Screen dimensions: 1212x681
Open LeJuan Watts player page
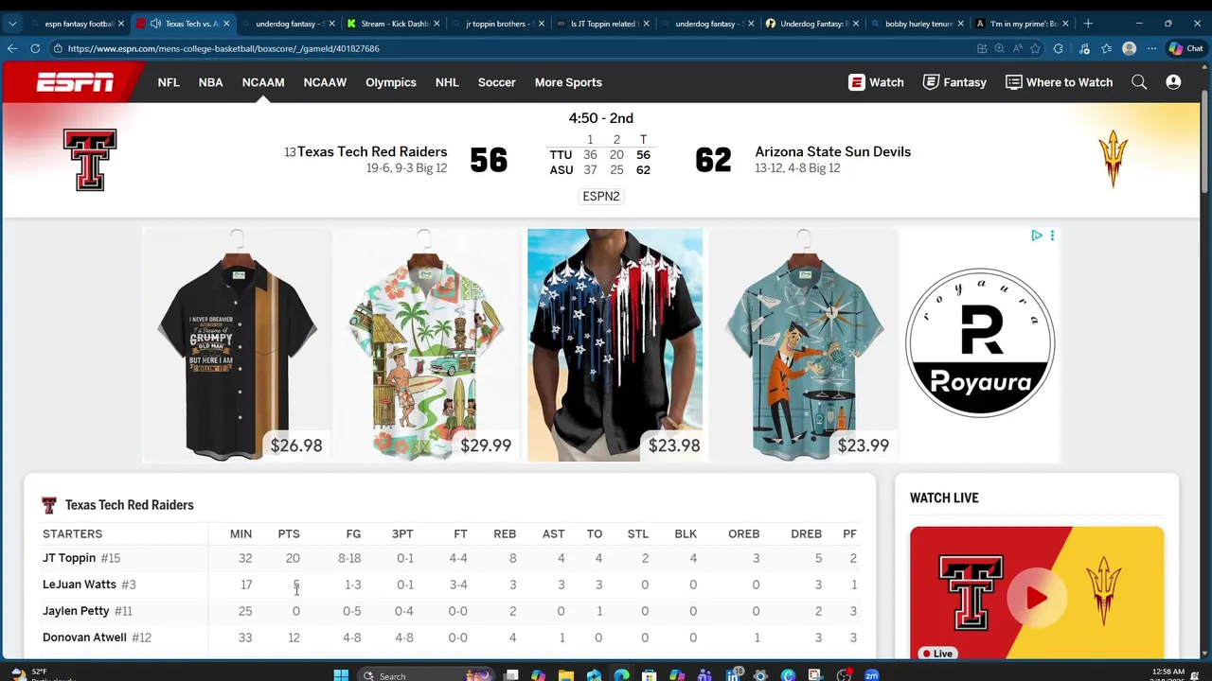coord(80,585)
